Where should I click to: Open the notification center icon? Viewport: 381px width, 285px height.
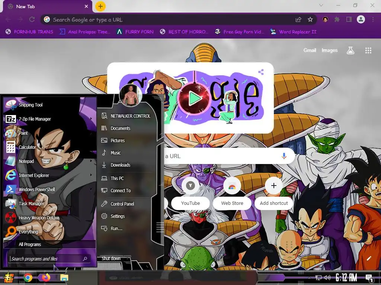coord(369,278)
